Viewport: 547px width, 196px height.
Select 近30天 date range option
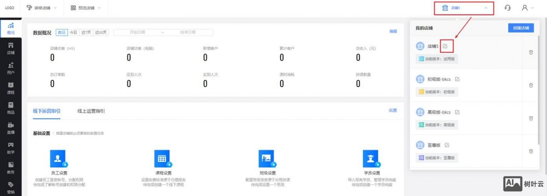tap(101, 32)
